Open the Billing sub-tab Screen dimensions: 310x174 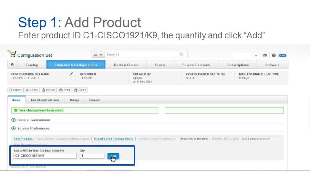74,100
